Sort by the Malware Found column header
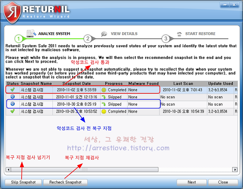 pos(143,84)
